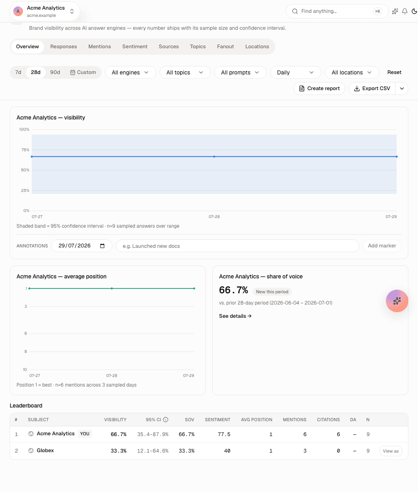Click the 07-28 point on average position chart

point(112,288)
